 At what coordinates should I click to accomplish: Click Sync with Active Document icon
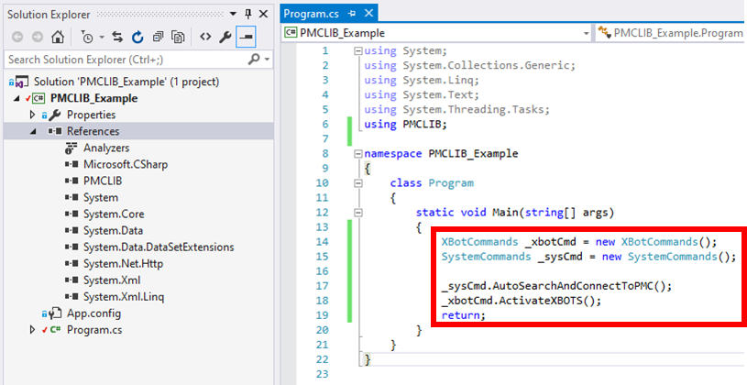click(118, 38)
